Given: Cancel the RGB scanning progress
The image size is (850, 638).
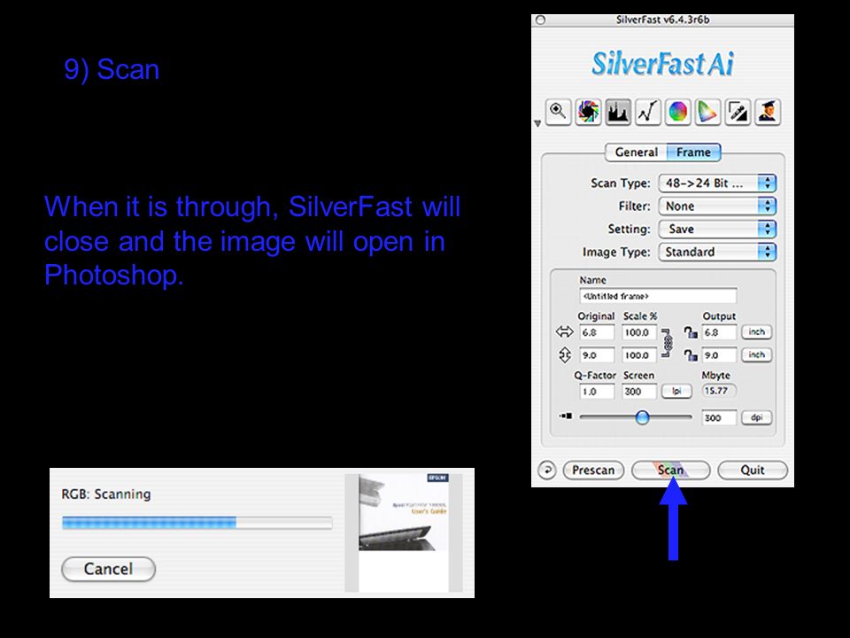Looking at the screenshot, I should pyautogui.click(x=108, y=569).
